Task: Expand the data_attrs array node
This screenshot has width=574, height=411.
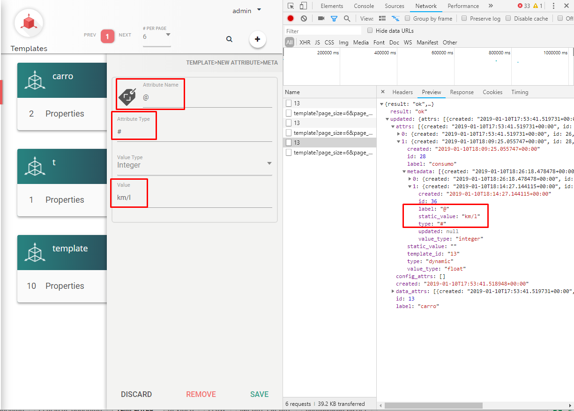Action: [393, 291]
